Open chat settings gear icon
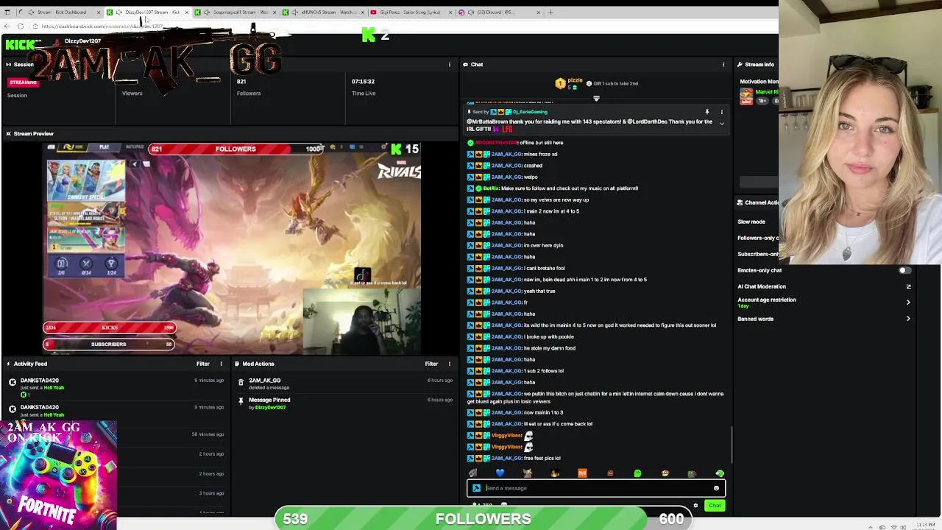Image resolution: width=942 pixels, height=530 pixels. pyautogui.click(x=695, y=506)
